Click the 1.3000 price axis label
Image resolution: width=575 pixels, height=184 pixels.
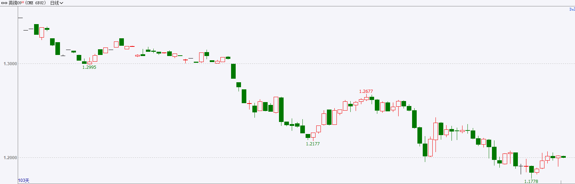coord(10,64)
